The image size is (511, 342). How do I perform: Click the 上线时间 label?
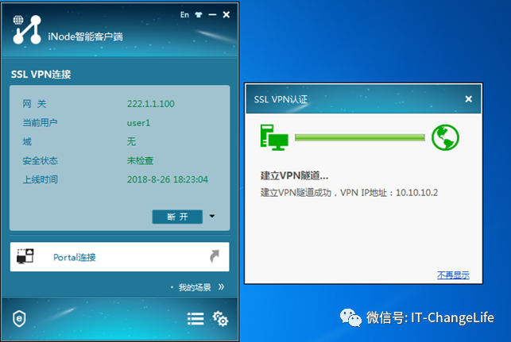(40, 179)
